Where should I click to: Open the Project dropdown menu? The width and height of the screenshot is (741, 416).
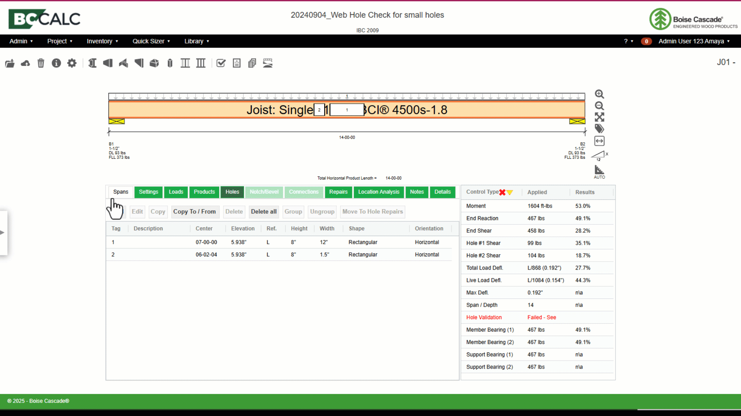pos(60,41)
